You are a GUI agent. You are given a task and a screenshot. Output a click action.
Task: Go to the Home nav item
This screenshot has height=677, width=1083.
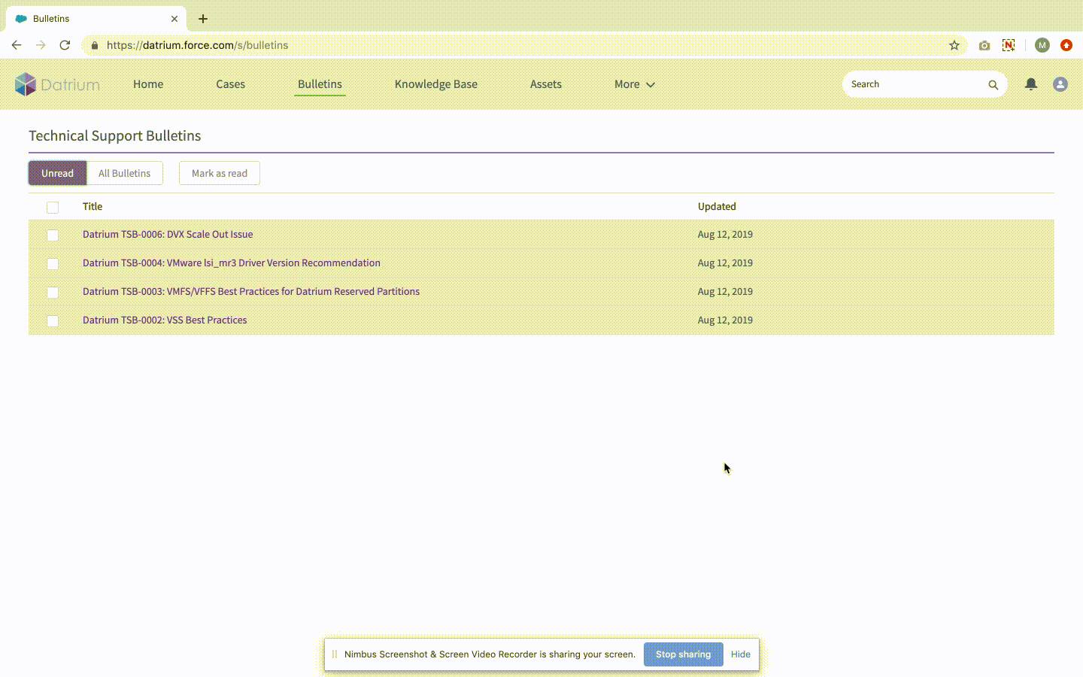(148, 84)
